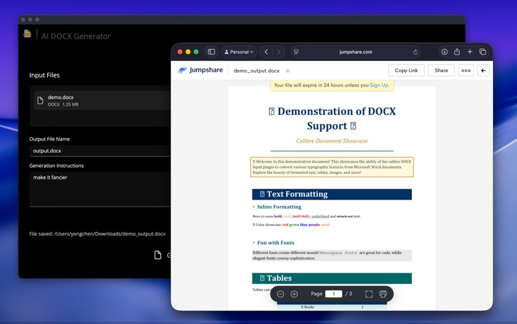Click the Tables section heading

(331, 278)
